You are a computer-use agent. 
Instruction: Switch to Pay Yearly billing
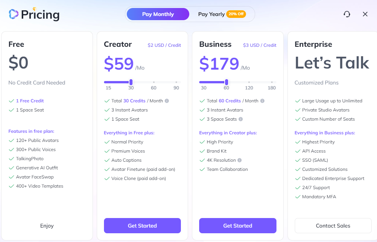coord(211,14)
